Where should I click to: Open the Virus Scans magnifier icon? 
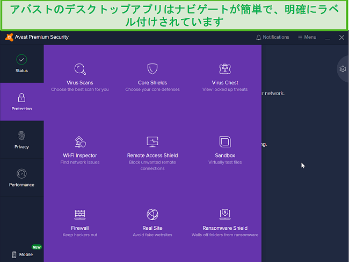pos(80,69)
